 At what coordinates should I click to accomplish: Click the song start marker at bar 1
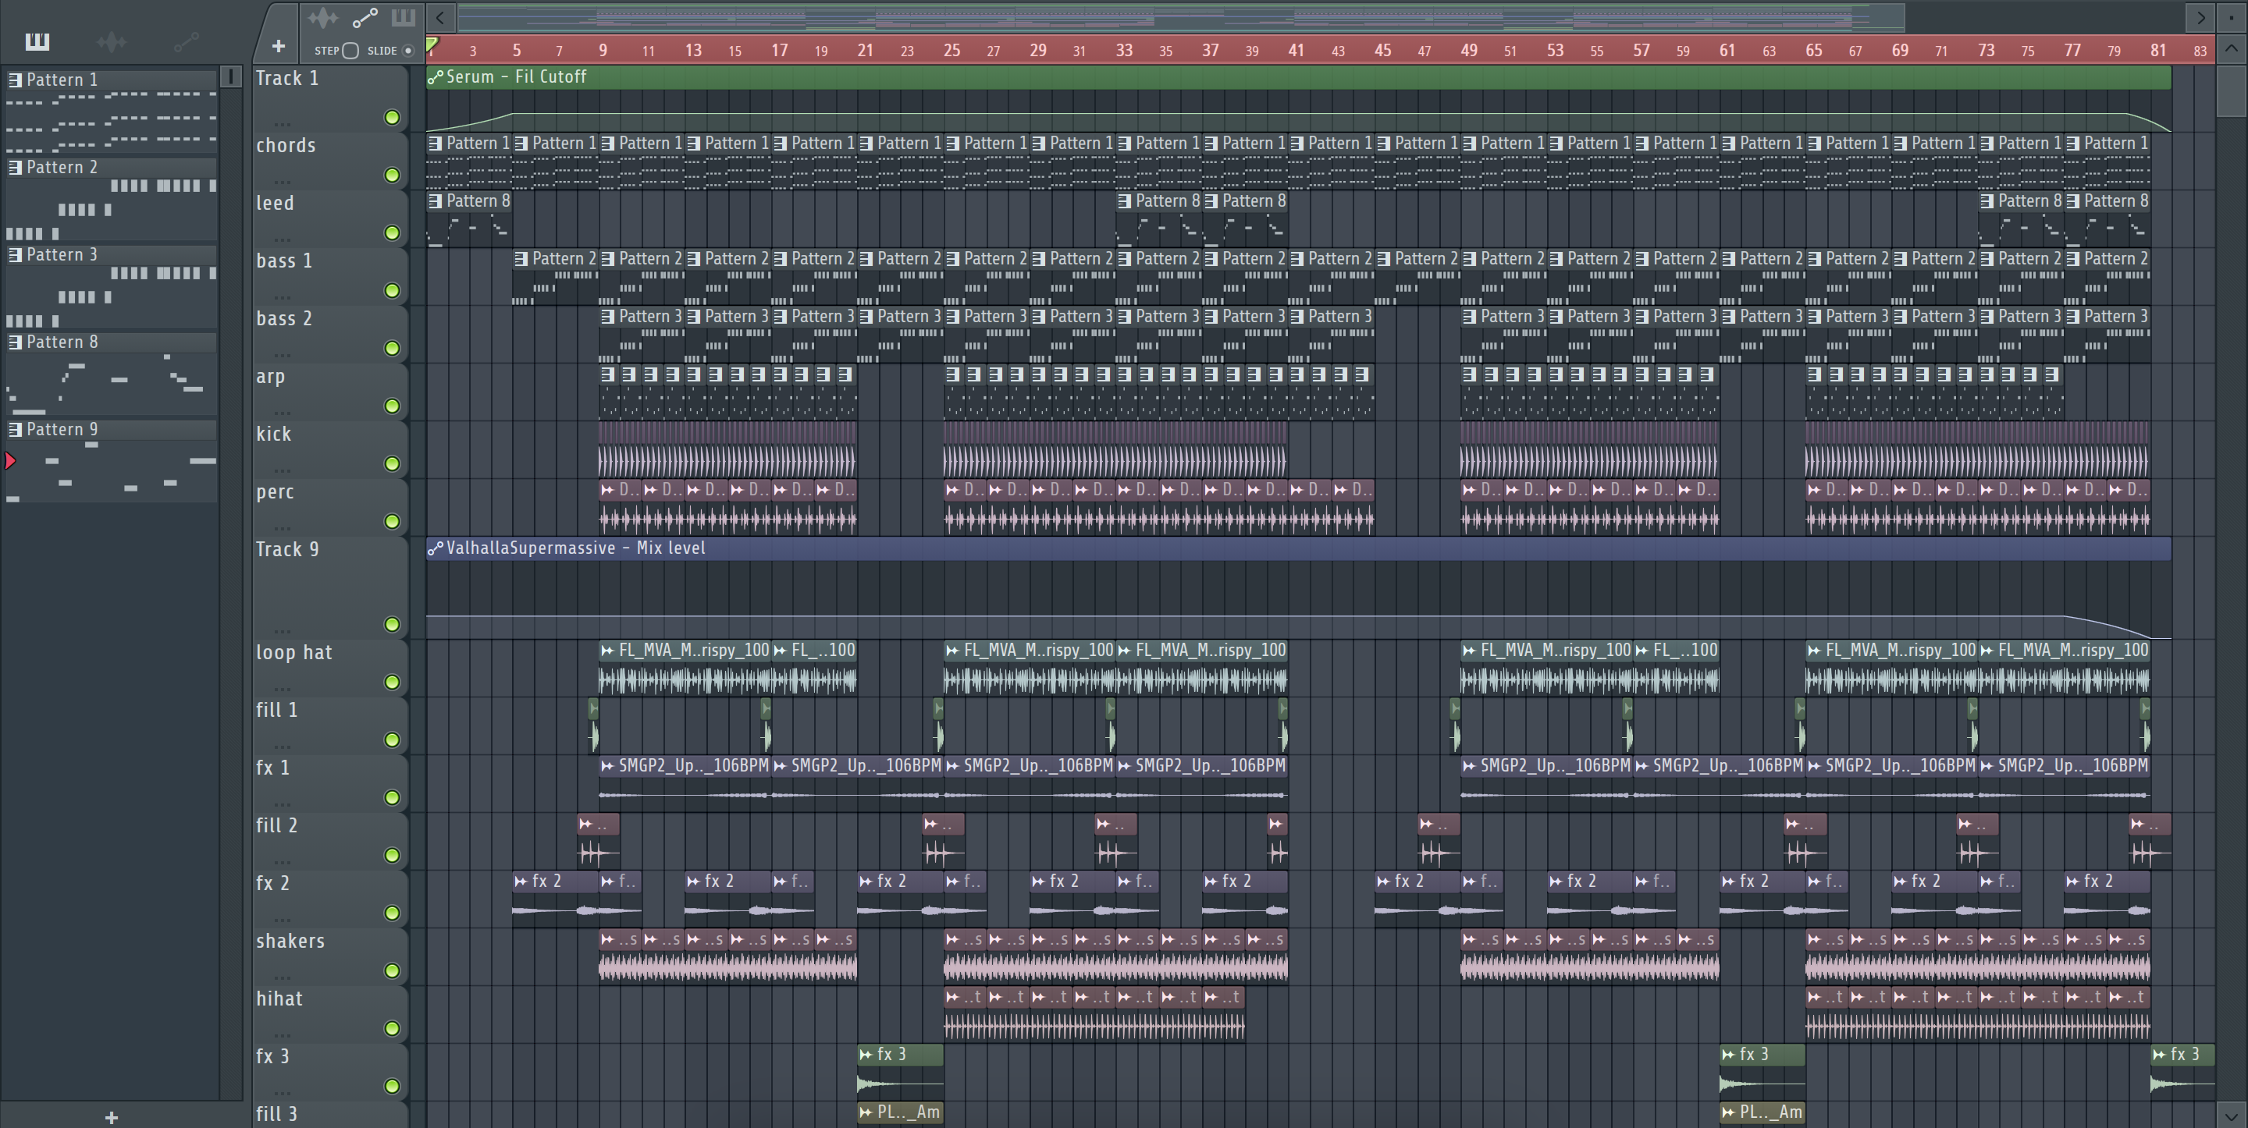[x=432, y=45]
